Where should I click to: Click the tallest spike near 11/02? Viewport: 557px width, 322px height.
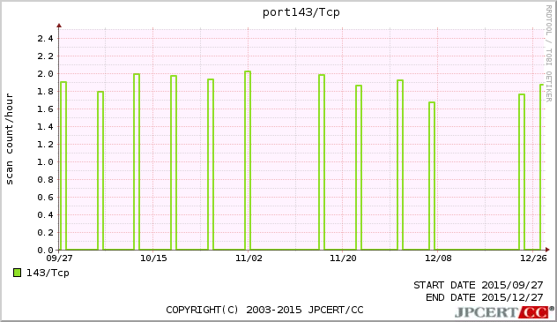248,161
